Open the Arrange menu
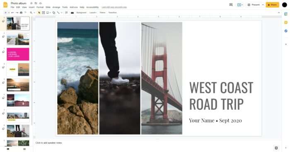Viewport: 290px width, 152px height. click(x=56, y=7)
